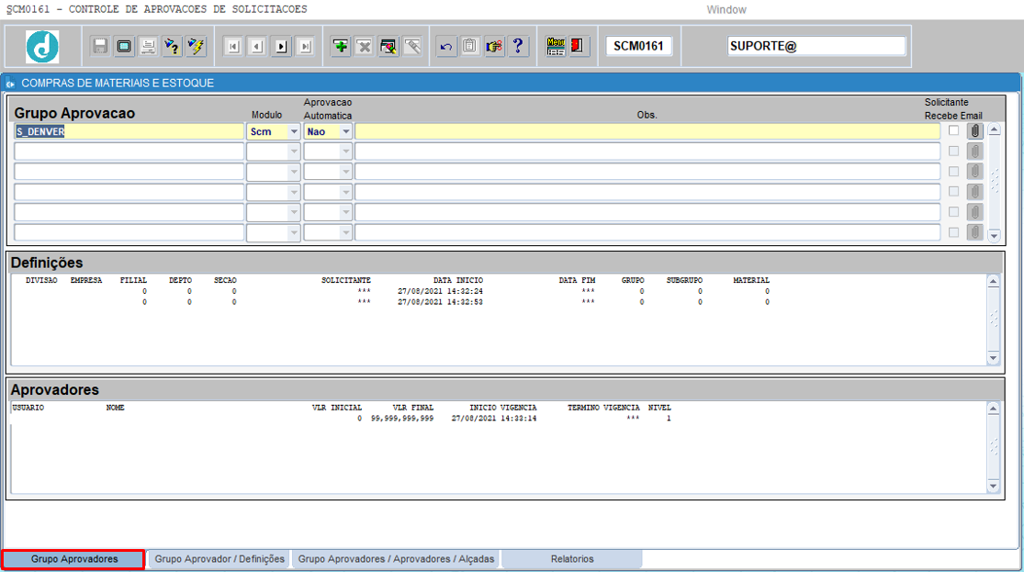The height and width of the screenshot is (572, 1024).
Task: Go to the last record
Action: (x=305, y=46)
